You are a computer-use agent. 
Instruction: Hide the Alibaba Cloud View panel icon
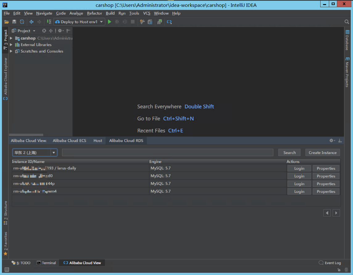[x=340, y=140]
